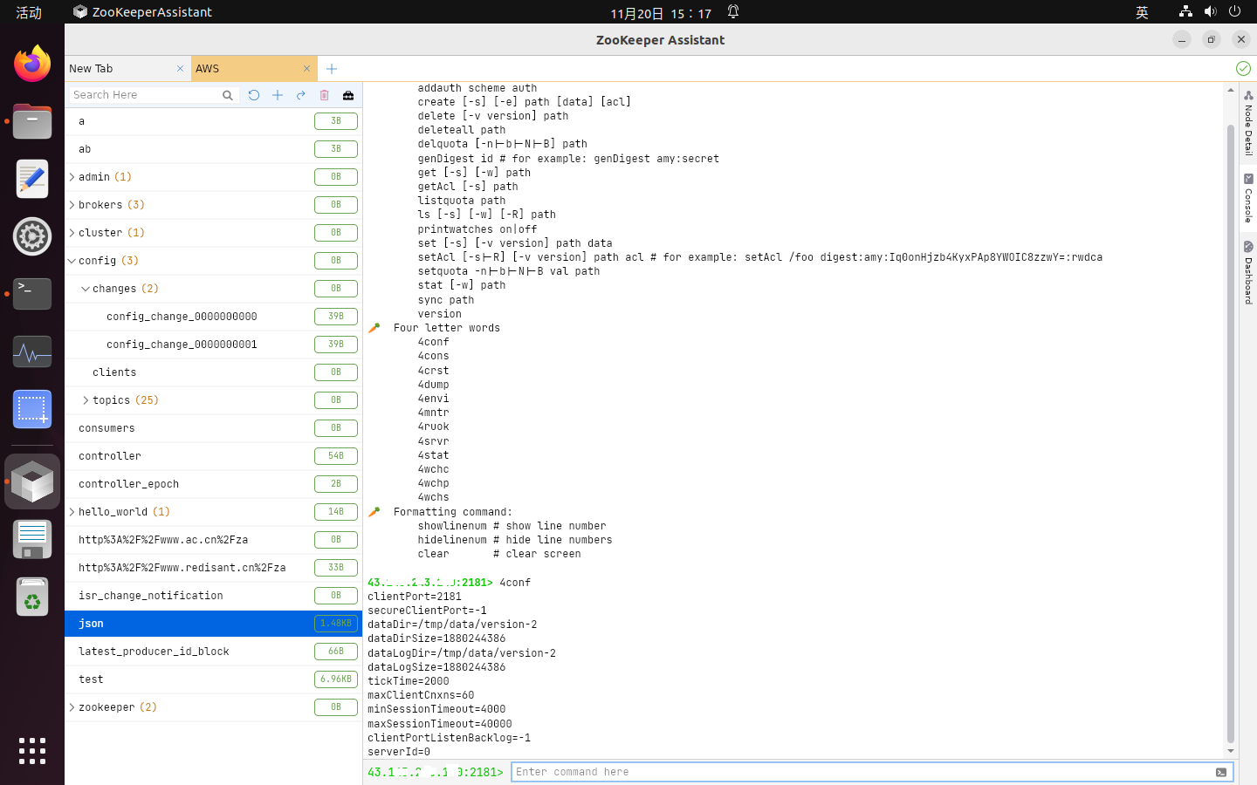The width and height of the screenshot is (1257, 785).
Task: Expand the cluster node
Action: (x=72, y=233)
